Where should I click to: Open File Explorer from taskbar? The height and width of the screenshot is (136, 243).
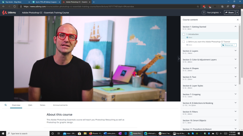click(85, 133)
